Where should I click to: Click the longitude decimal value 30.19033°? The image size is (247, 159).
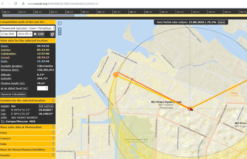pyautogui.click(x=46, y=114)
